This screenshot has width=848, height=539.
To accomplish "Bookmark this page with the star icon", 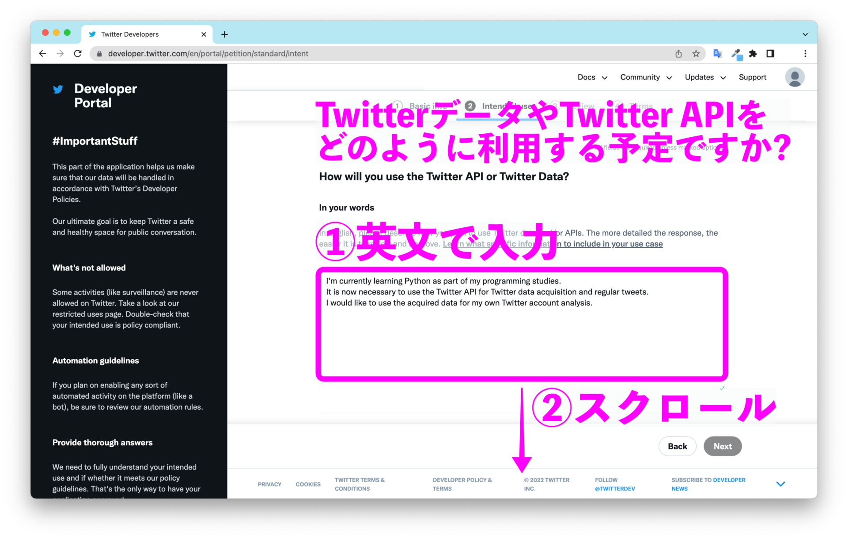I will click(x=696, y=53).
